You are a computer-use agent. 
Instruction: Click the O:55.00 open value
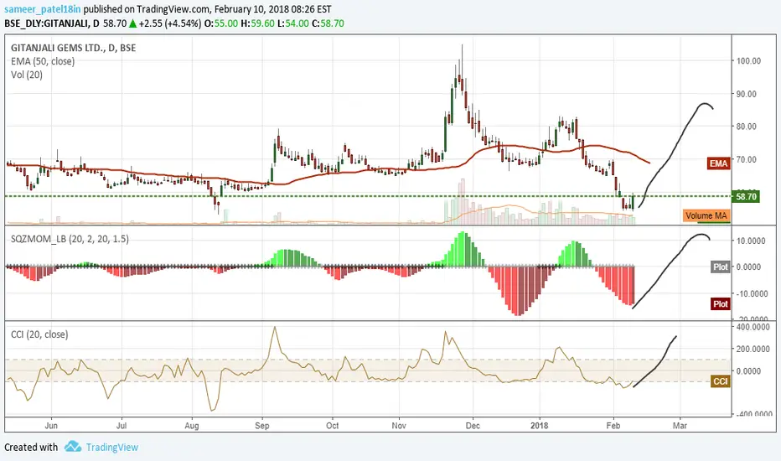[x=220, y=23]
